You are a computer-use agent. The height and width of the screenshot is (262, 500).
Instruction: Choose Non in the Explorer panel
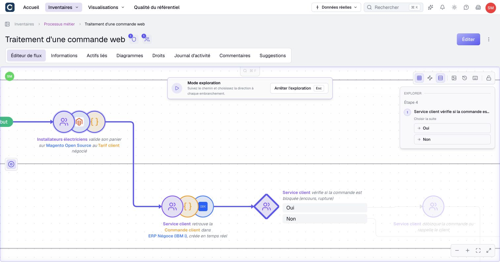[x=452, y=139]
